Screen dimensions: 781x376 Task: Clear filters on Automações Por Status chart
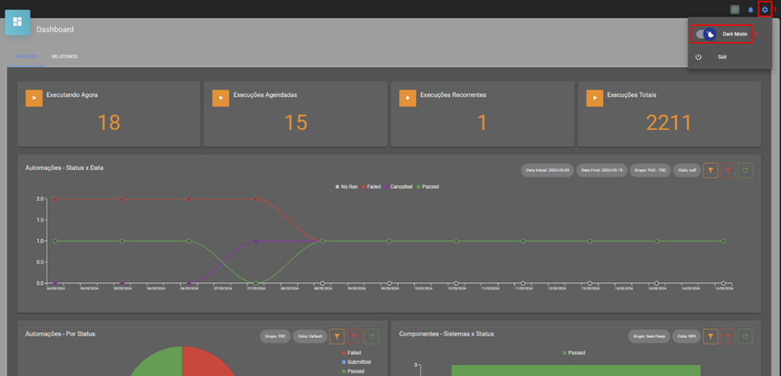pos(354,336)
